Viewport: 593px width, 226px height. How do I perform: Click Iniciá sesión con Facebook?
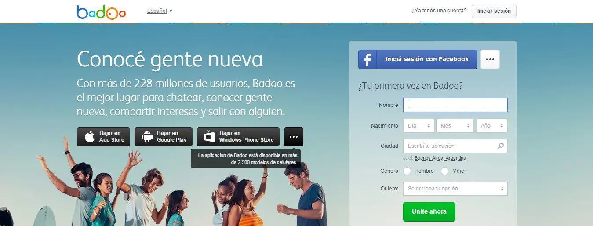[418, 59]
